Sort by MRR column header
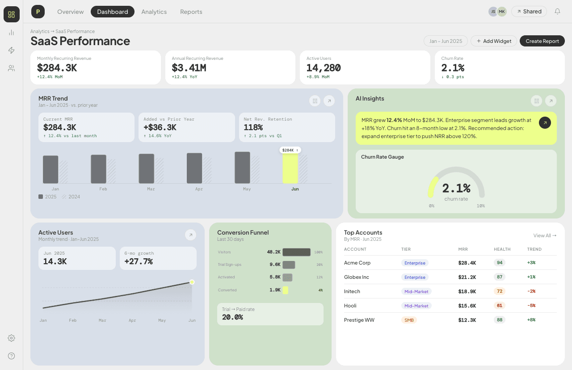 point(463,249)
